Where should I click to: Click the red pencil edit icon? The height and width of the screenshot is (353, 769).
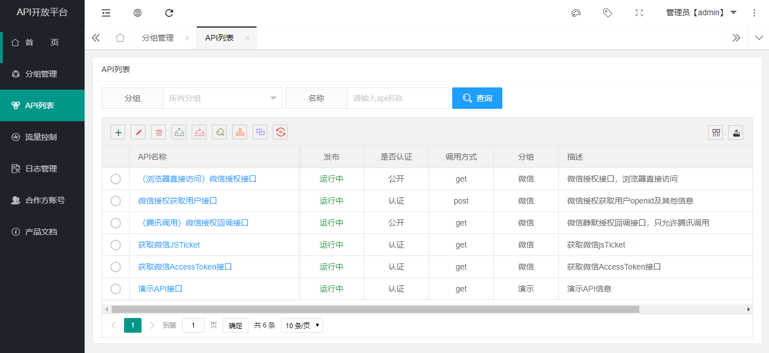(x=138, y=132)
